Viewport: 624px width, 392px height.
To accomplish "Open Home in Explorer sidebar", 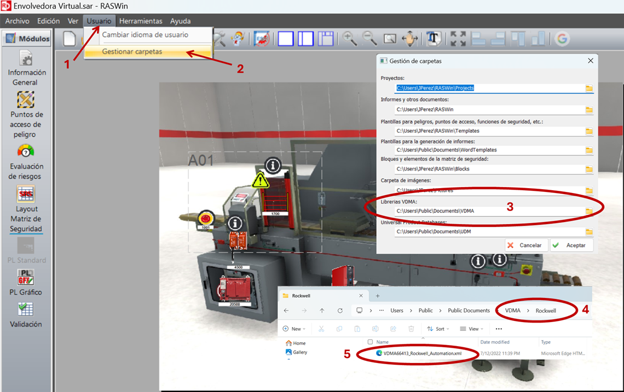I will pyautogui.click(x=296, y=343).
